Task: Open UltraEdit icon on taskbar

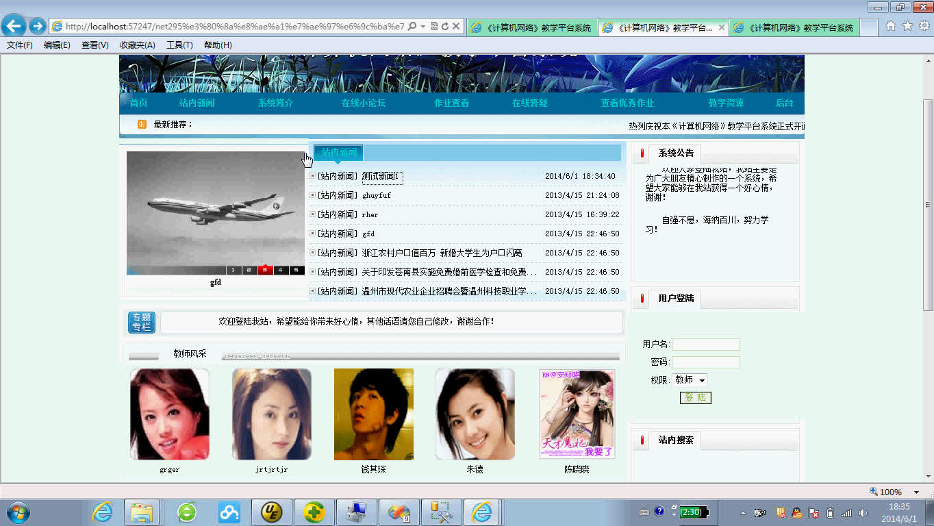Action: coord(271,512)
